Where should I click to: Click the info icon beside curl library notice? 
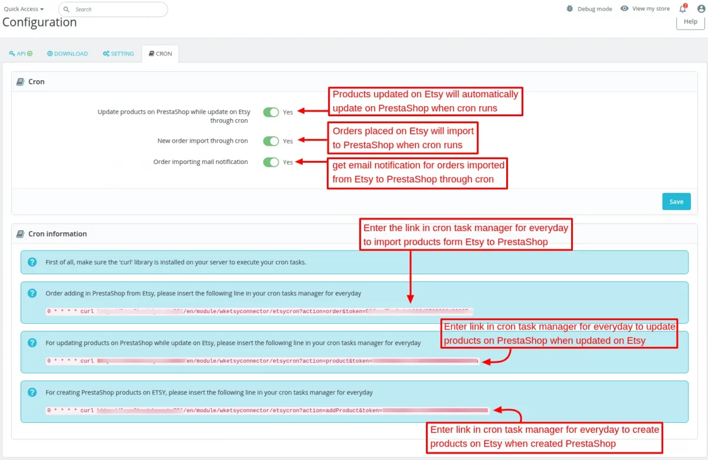[33, 262]
